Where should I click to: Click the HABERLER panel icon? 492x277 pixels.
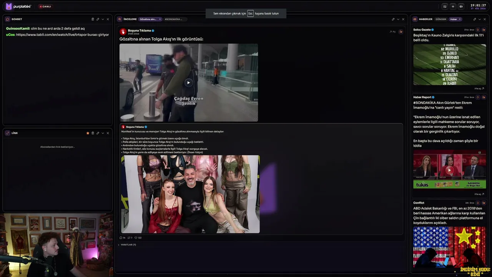tap(415, 19)
